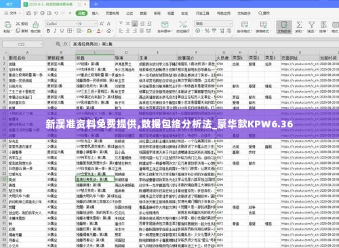The height and width of the screenshot is (248, 339).
Task: Click the Conditional Formatting button
Action: [x=244, y=27]
